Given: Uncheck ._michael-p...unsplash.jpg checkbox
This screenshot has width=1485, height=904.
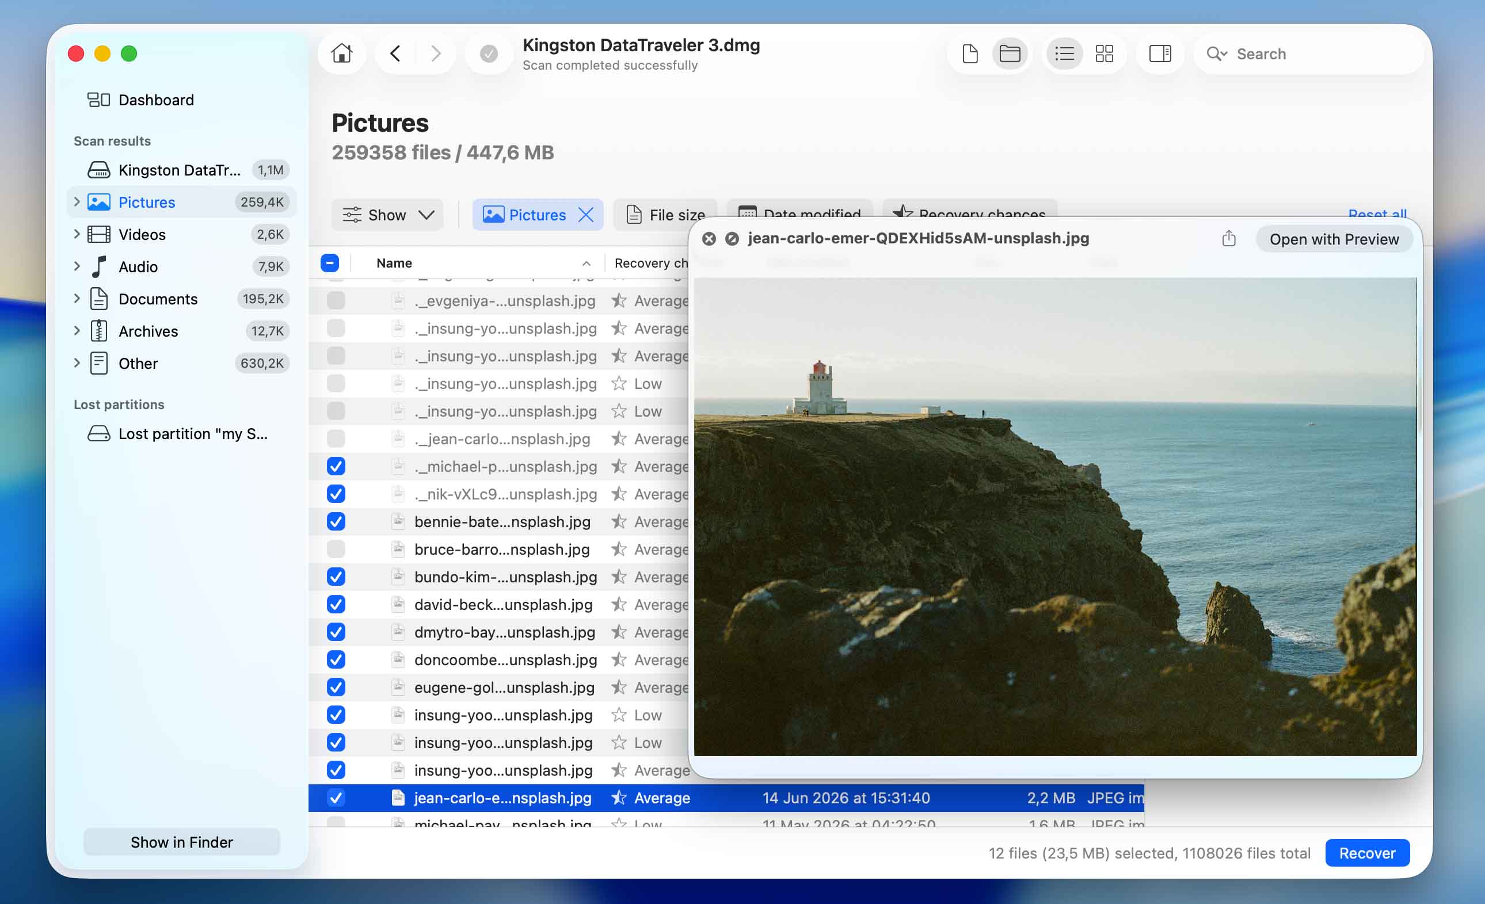Looking at the screenshot, I should coord(336,466).
